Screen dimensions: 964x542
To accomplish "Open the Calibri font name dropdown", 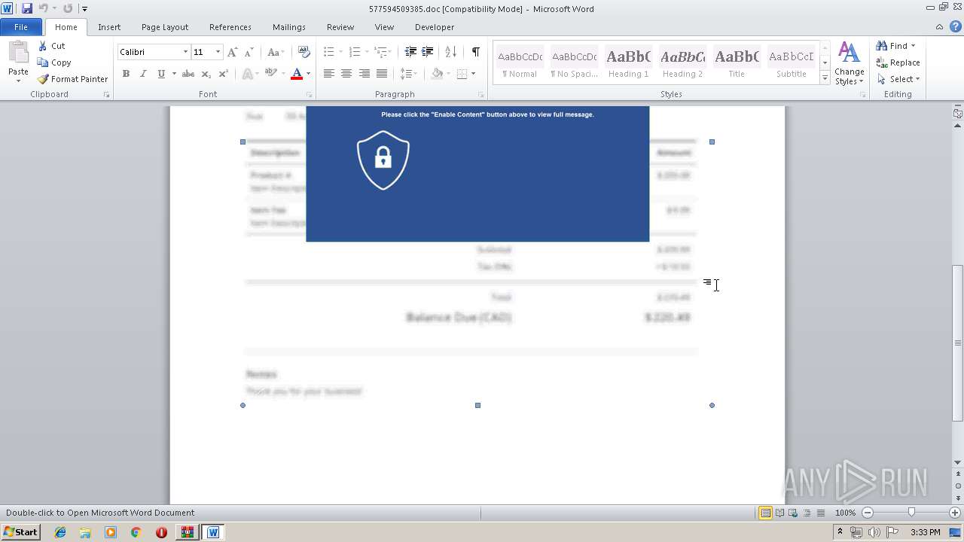I will click(x=185, y=52).
